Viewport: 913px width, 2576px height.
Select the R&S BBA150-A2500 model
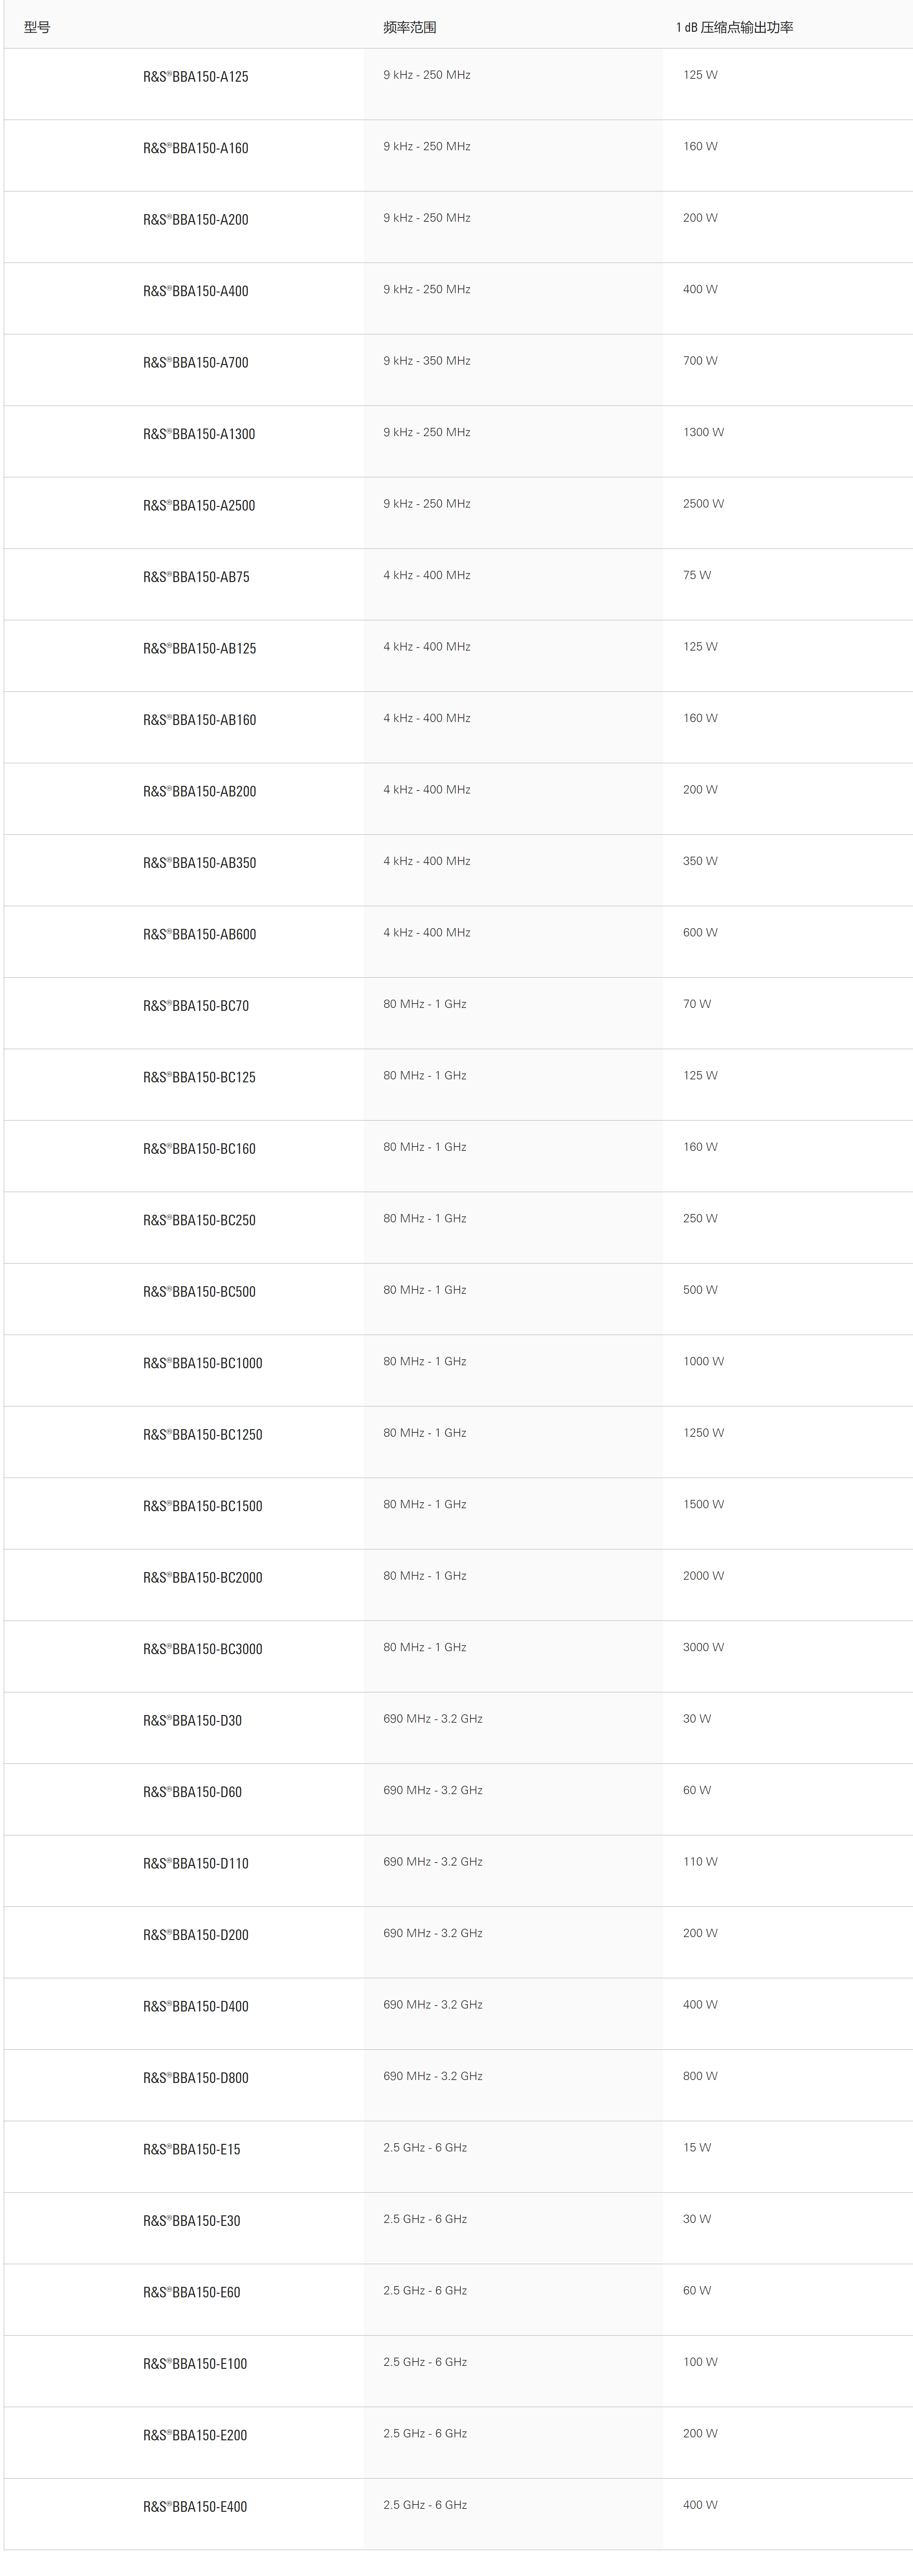coord(199,506)
